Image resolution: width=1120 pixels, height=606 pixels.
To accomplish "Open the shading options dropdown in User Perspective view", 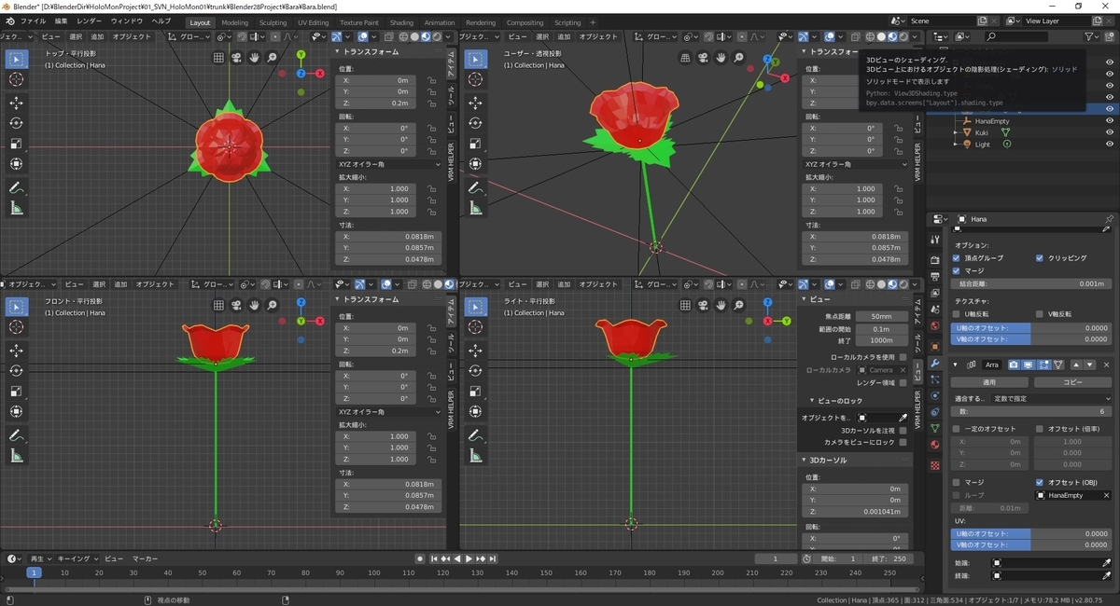I will [916, 36].
